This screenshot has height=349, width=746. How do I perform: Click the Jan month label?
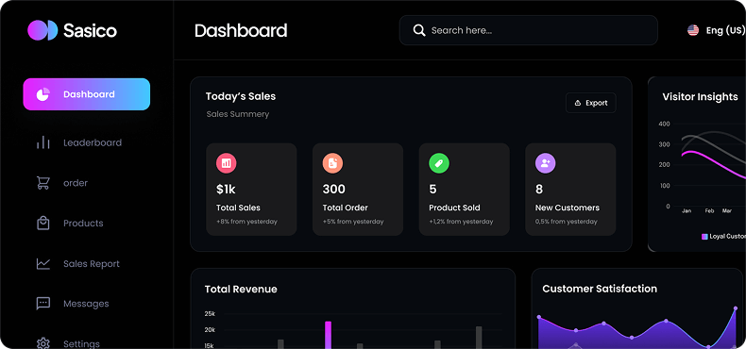pos(687,210)
